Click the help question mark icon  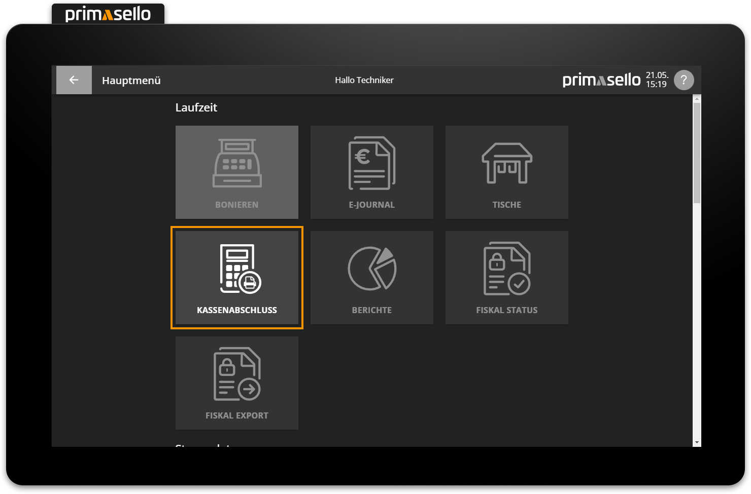pos(684,80)
